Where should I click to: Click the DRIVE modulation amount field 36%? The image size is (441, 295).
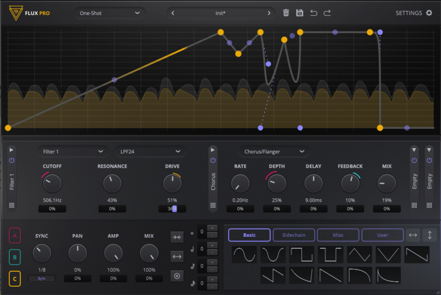[x=172, y=209]
